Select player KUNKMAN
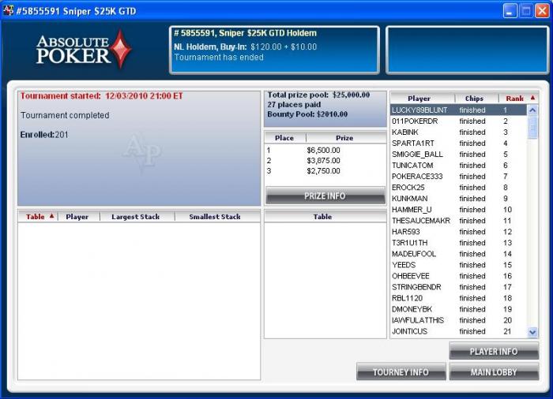The image size is (553, 399). pos(458,199)
